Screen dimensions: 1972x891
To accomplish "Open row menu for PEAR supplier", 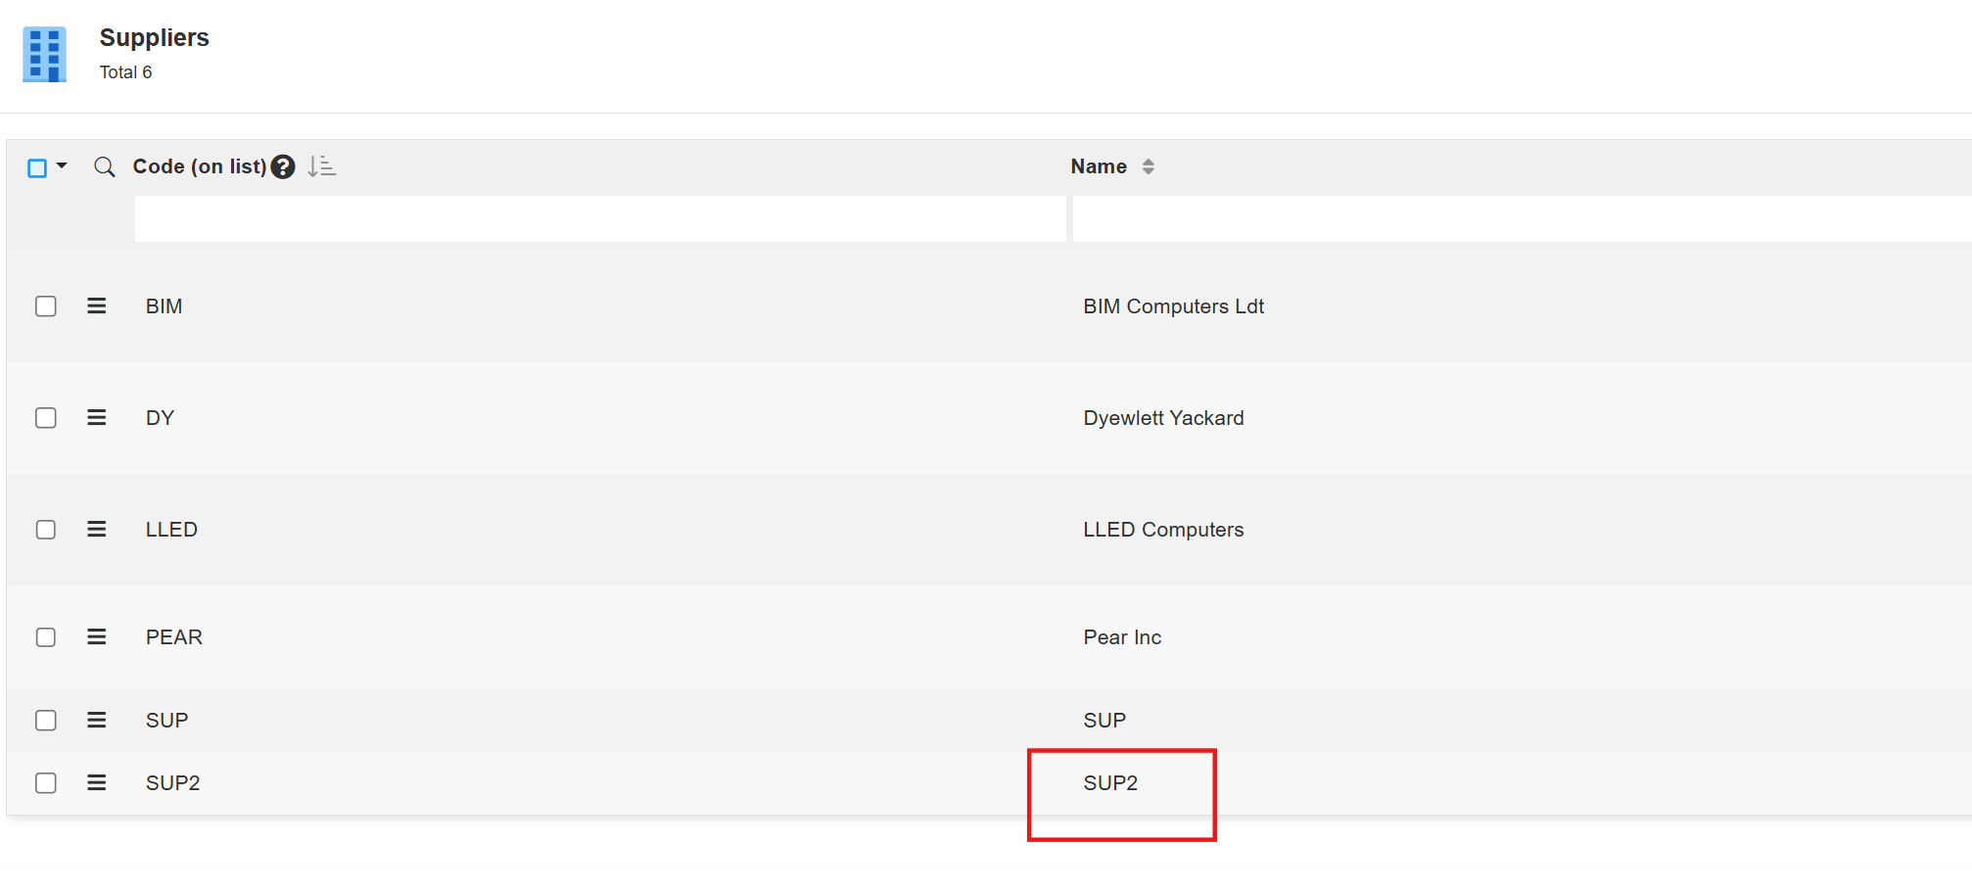I will point(96,637).
